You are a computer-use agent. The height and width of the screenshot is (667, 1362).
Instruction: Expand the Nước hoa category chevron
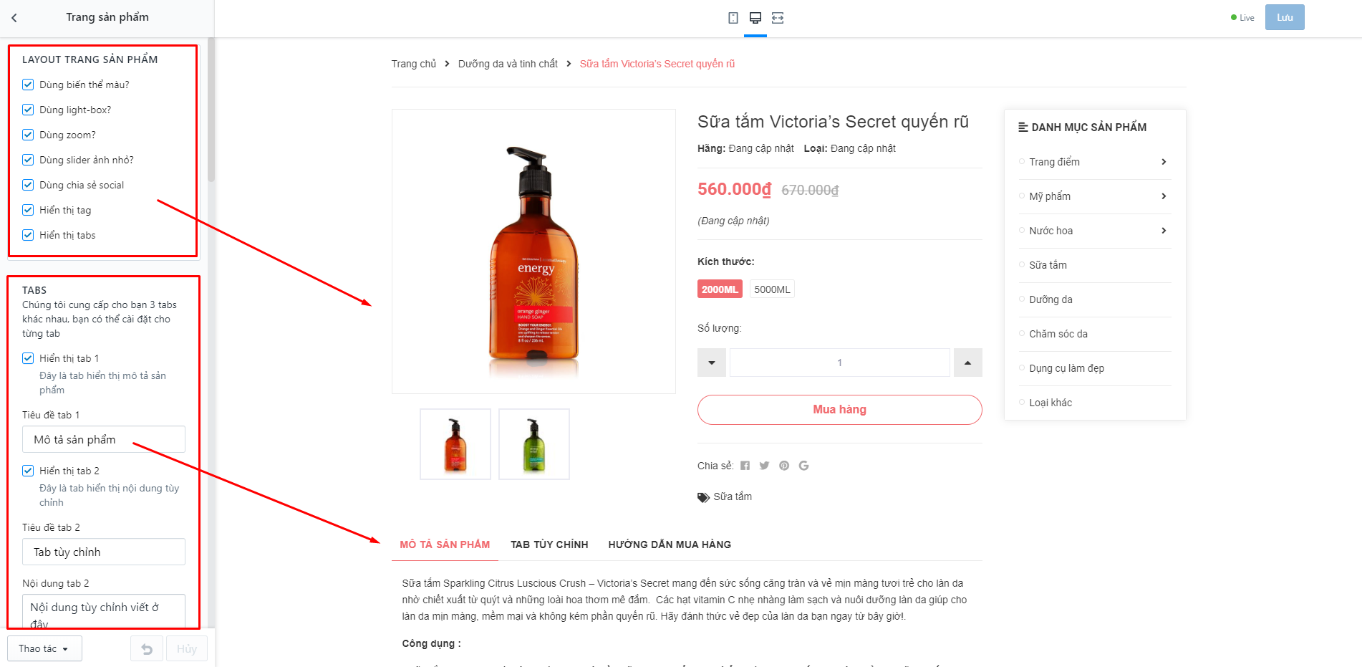point(1164,231)
